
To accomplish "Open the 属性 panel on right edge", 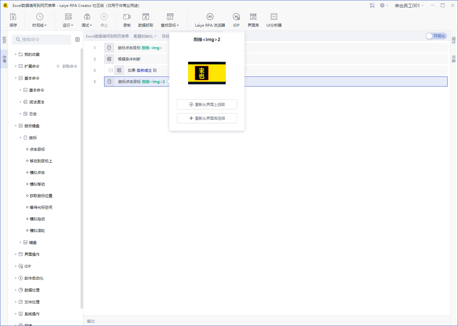I will click(x=454, y=40).
